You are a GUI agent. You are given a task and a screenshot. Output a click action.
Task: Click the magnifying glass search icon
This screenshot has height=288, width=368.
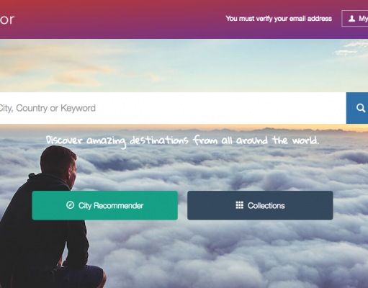[x=361, y=108]
